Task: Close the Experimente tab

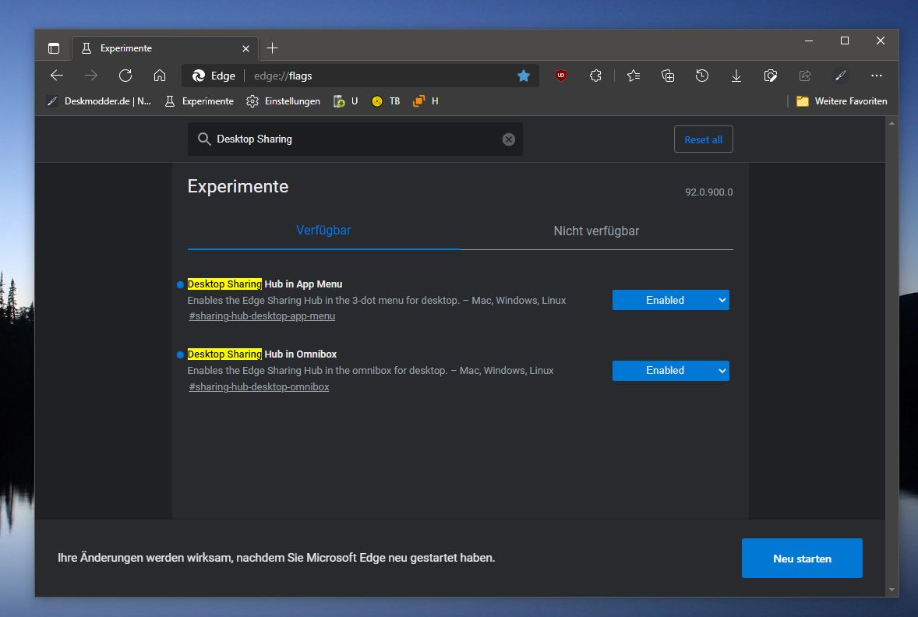Action: tap(246, 48)
